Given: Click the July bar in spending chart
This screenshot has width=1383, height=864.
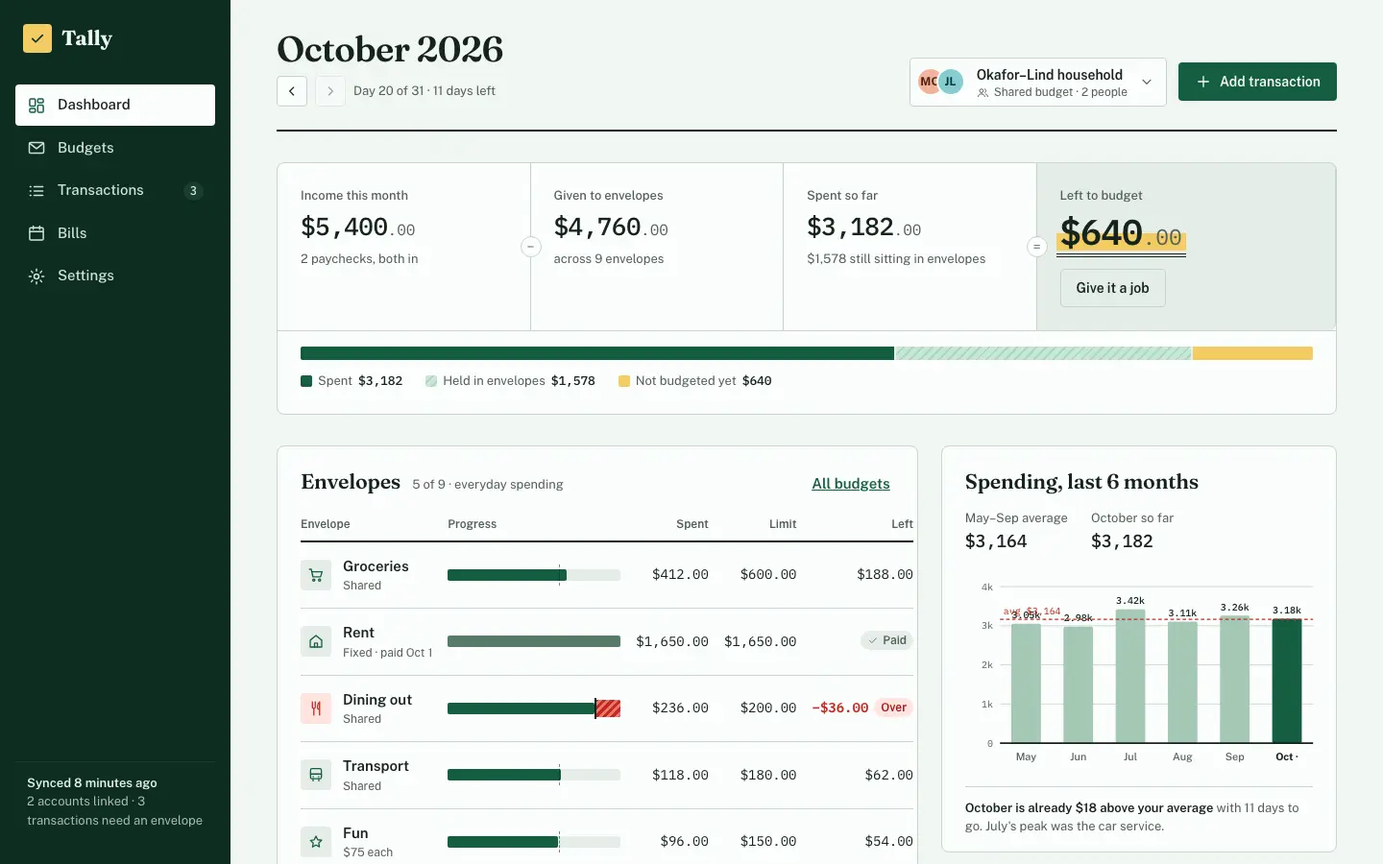Looking at the screenshot, I should click(x=1130, y=676).
